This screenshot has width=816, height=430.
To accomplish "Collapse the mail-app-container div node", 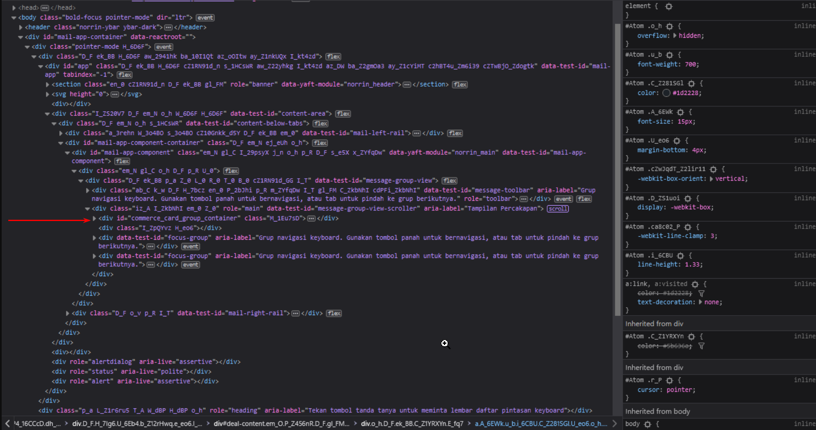I will pyautogui.click(x=21, y=37).
